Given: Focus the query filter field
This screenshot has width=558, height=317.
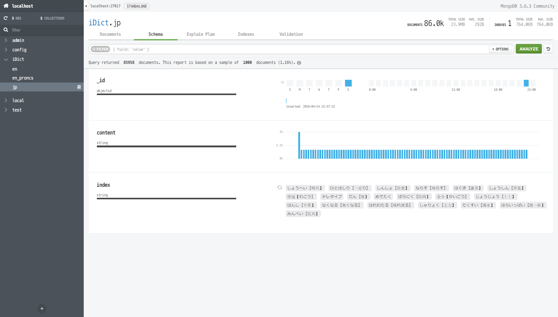Looking at the screenshot, I should point(299,49).
